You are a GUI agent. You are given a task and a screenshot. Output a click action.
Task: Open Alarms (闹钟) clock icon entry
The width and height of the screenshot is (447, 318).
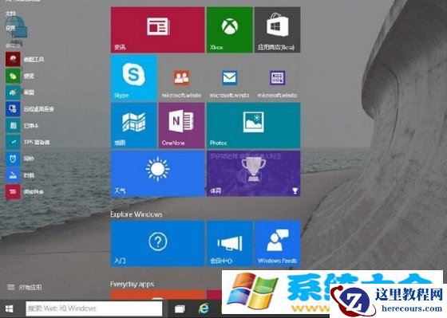20,159
